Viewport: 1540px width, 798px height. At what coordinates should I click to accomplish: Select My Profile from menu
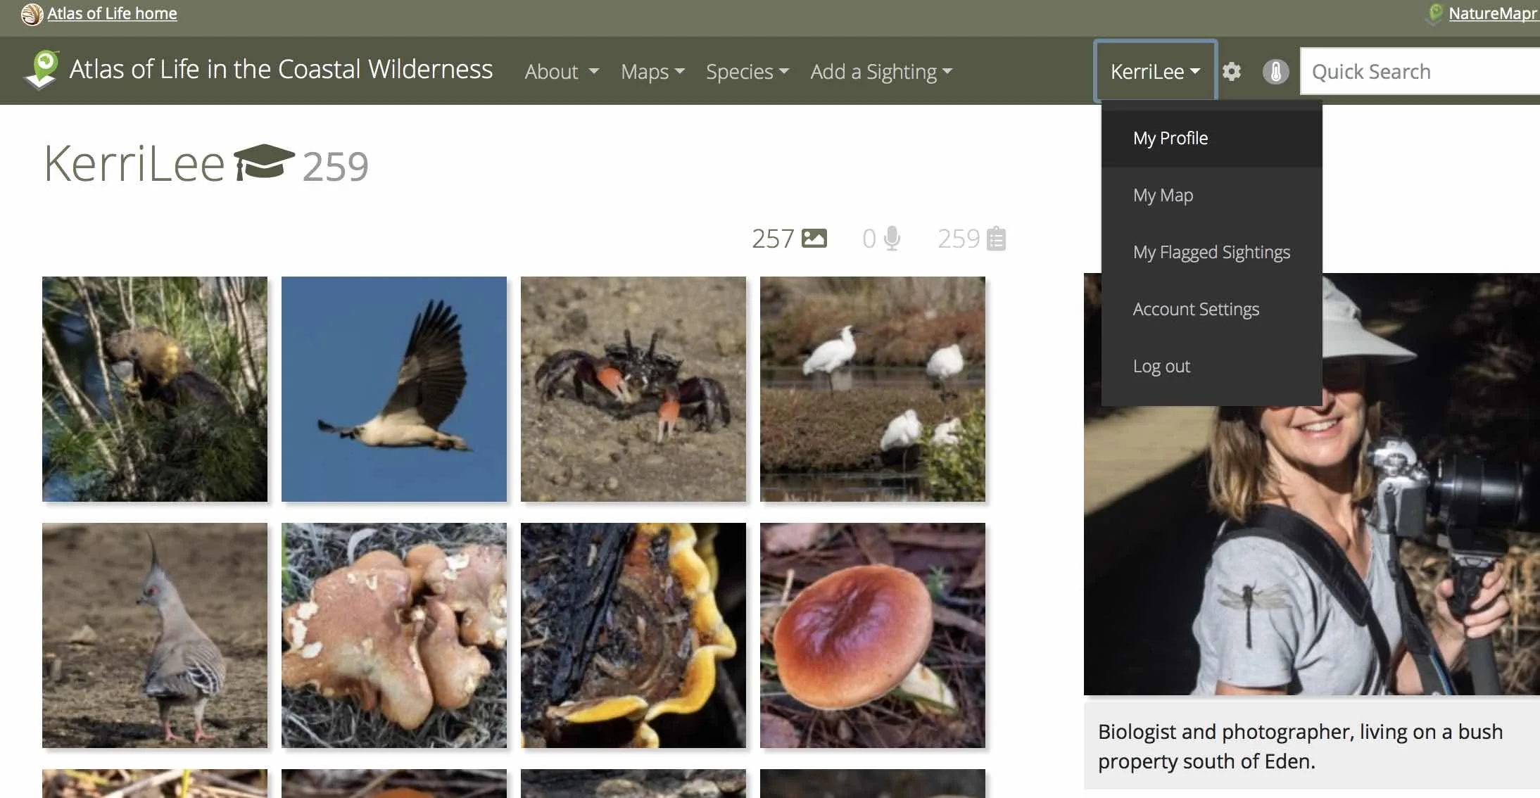click(x=1211, y=138)
